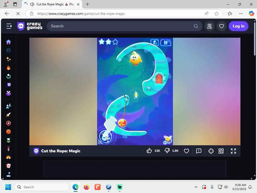257x193 pixels.
Task: Open the Originals icon in sidebar
Action: pyautogui.click(x=9, y=85)
